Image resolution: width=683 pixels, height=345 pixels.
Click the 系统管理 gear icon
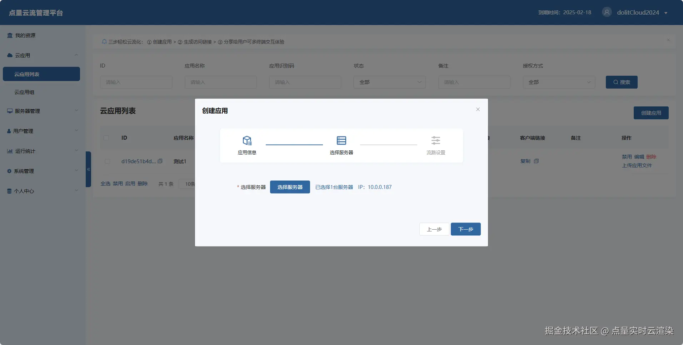[x=9, y=171]
